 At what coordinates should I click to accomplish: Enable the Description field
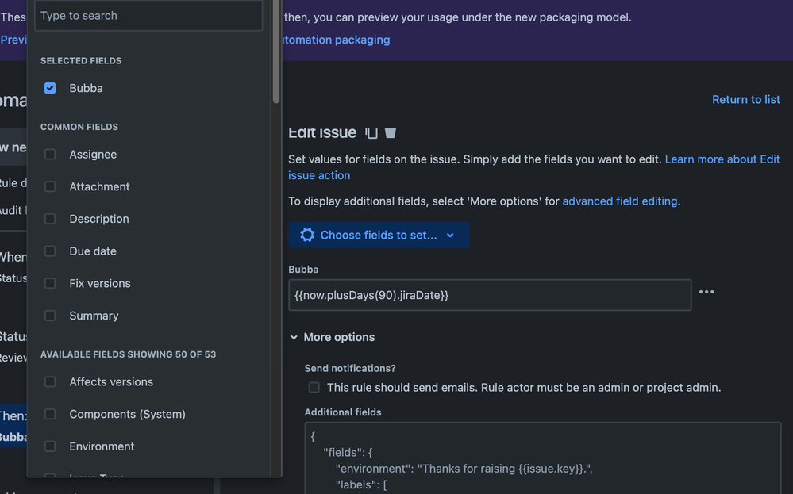click(50, 219)
